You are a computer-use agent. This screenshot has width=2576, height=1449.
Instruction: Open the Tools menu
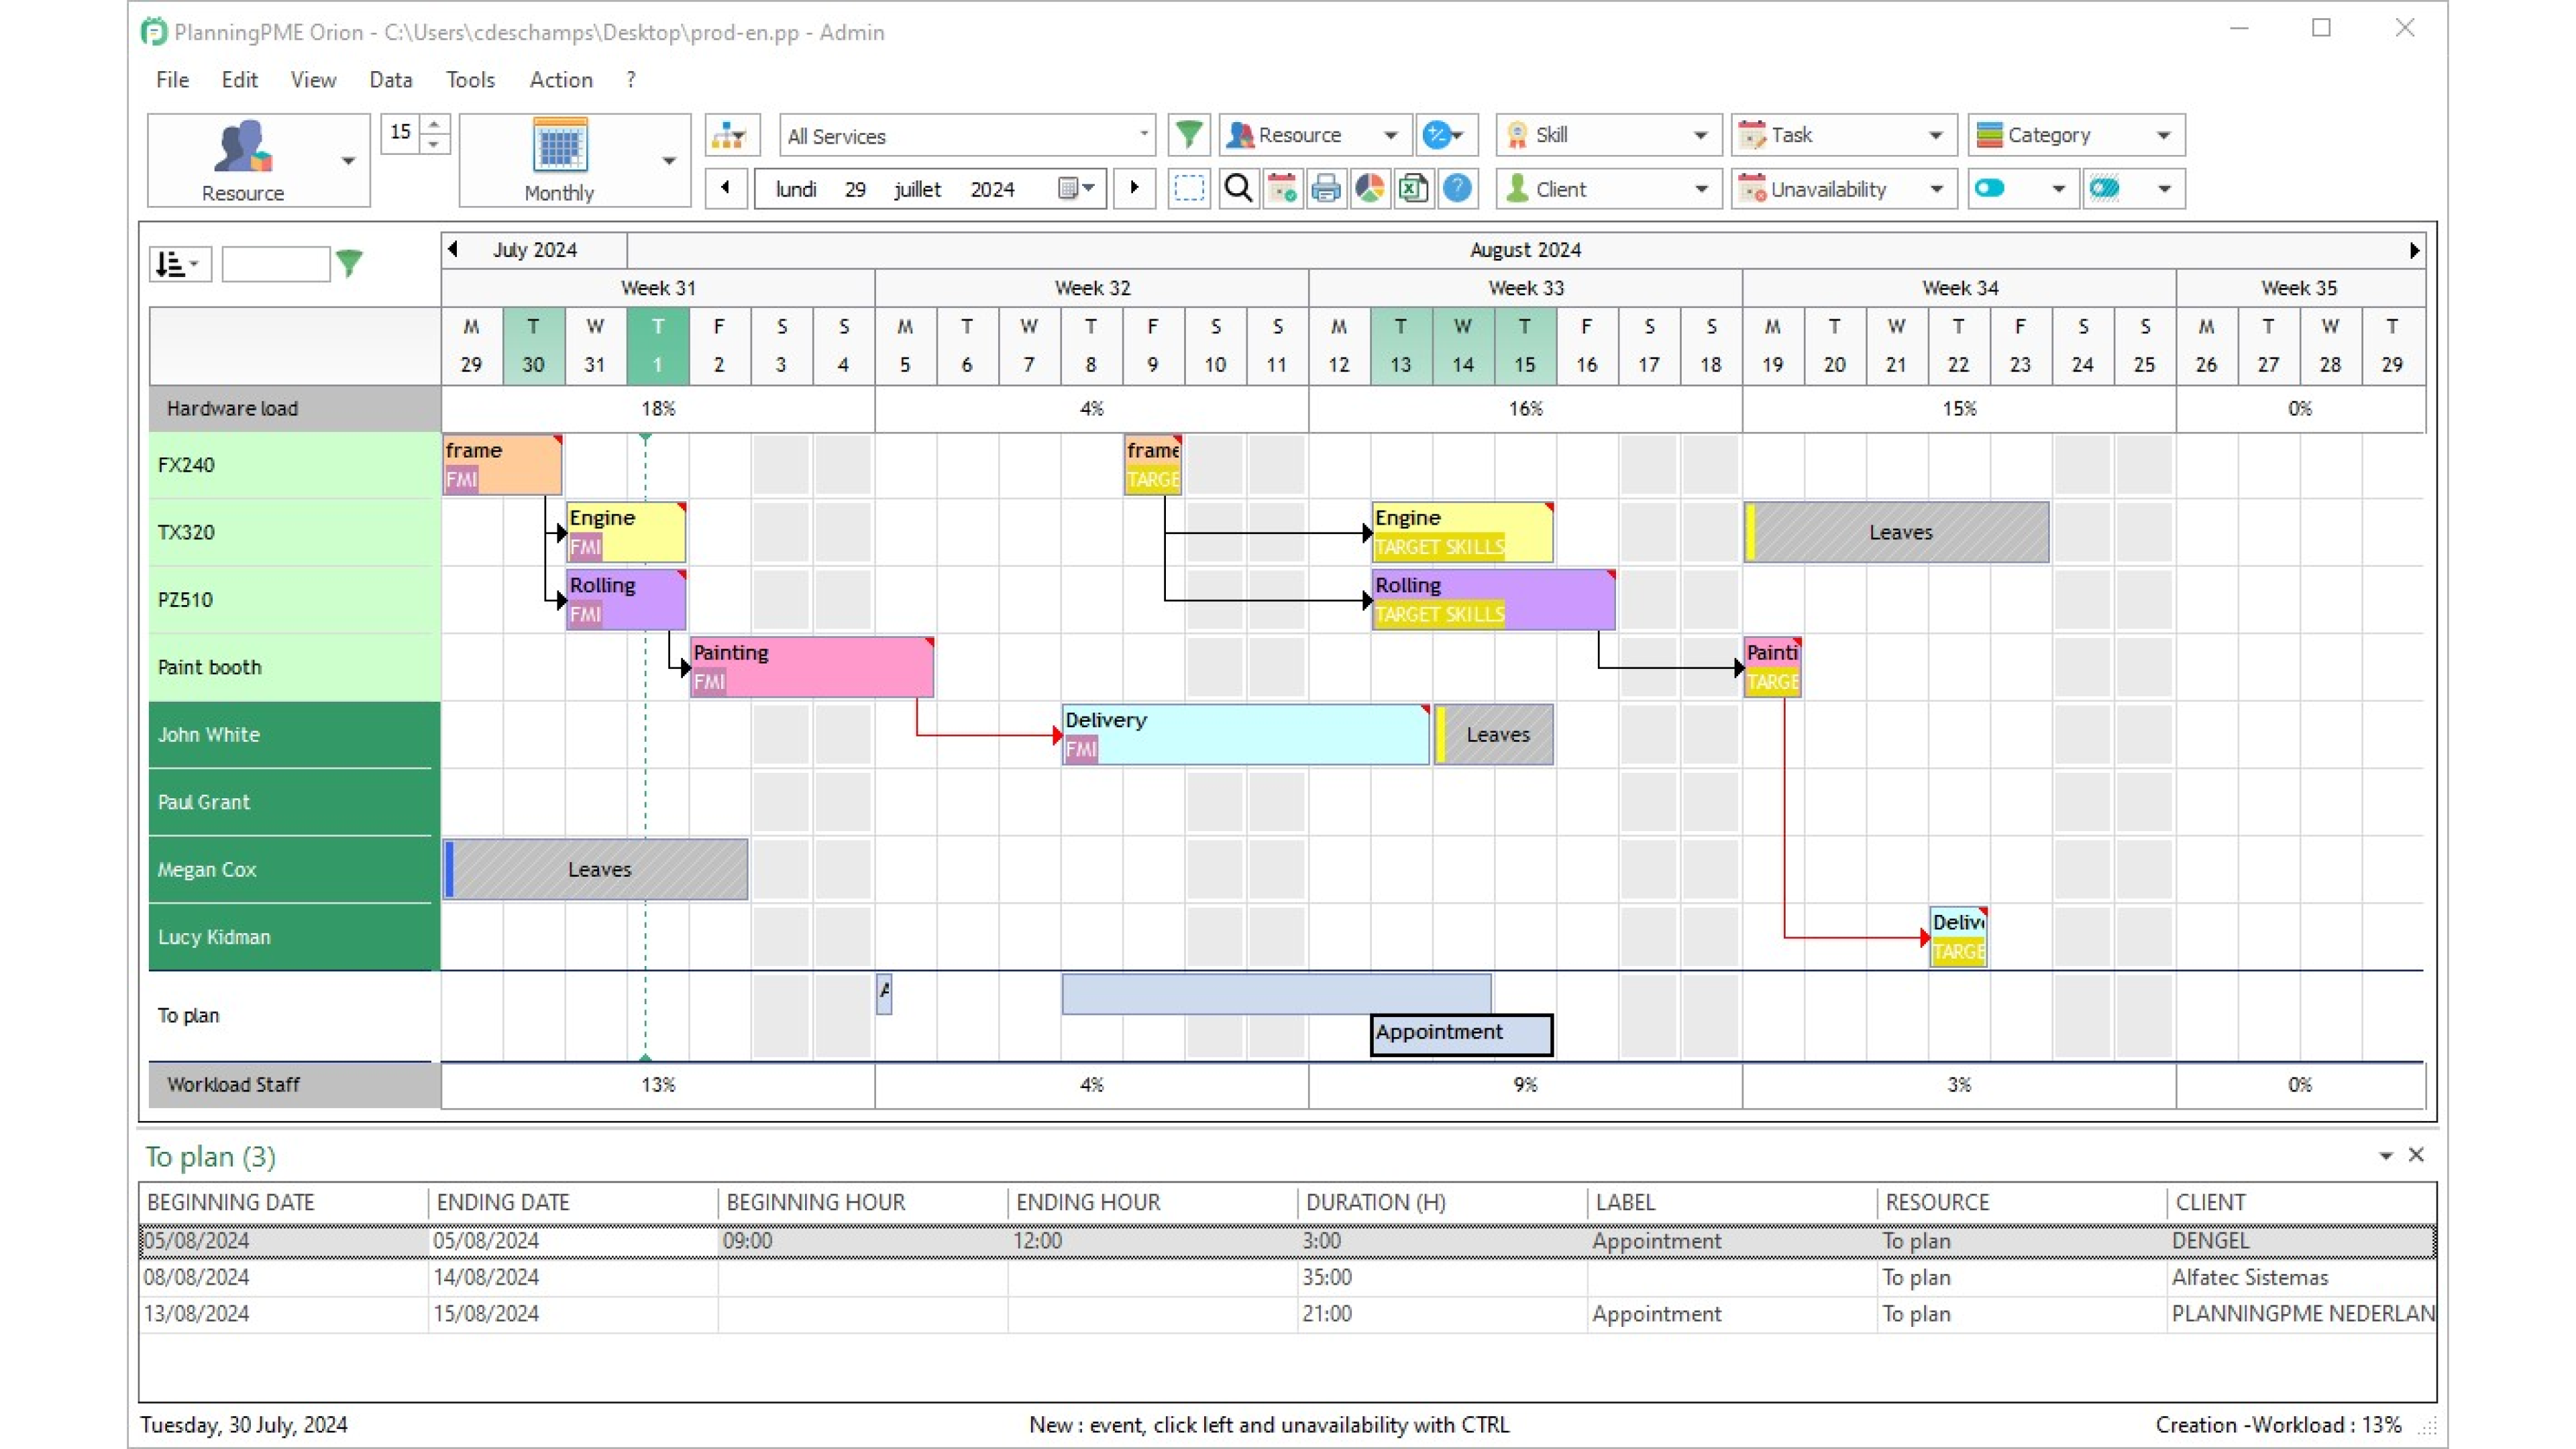[470, 80]
